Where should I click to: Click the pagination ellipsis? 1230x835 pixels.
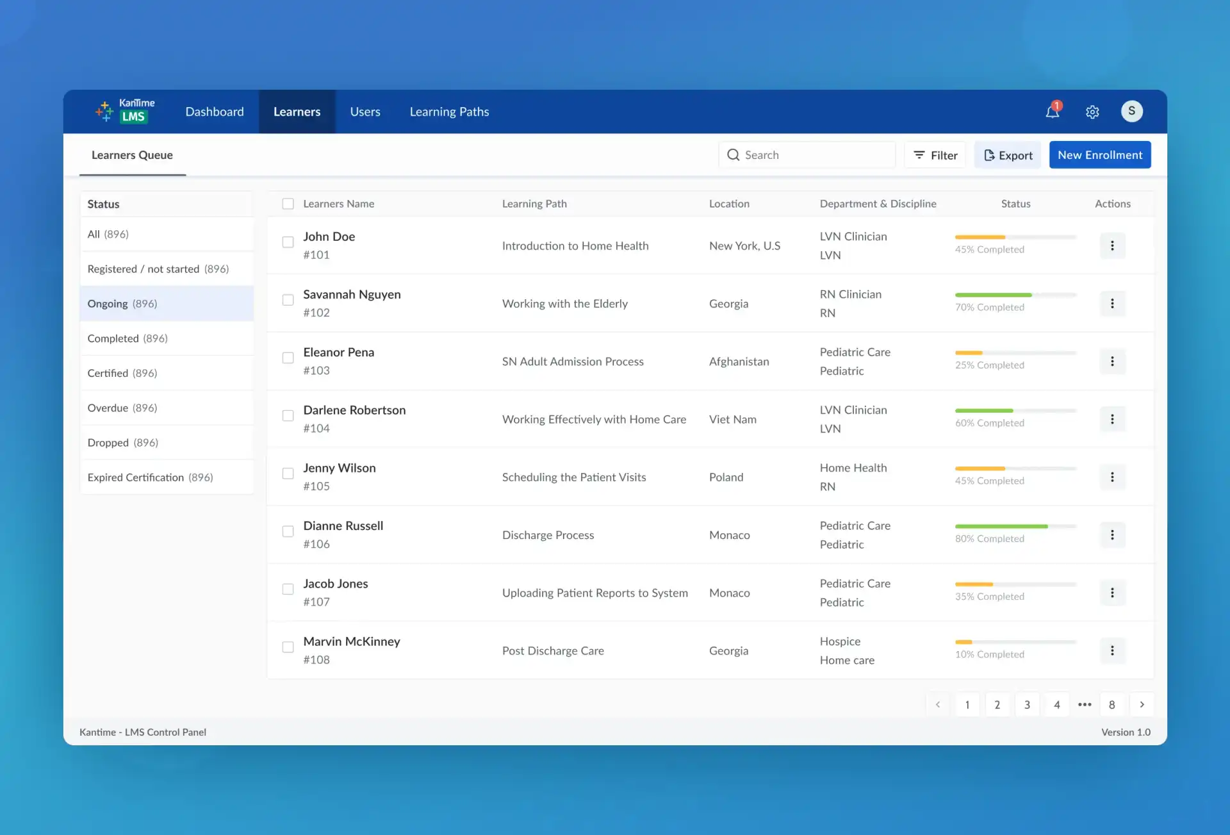click(1085, 704)
